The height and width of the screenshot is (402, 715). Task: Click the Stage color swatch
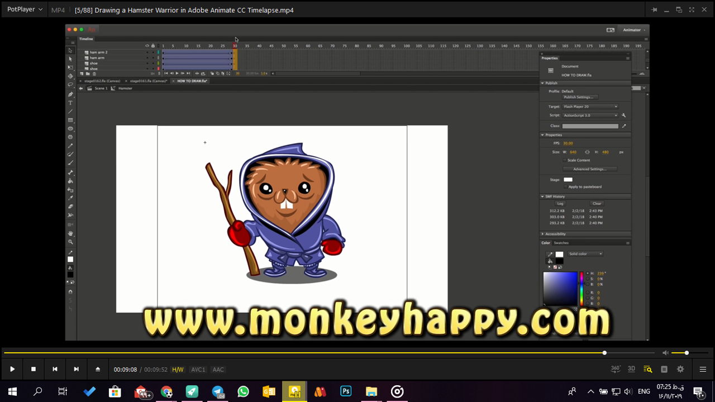pyautogui.click(x=568, y=180)
